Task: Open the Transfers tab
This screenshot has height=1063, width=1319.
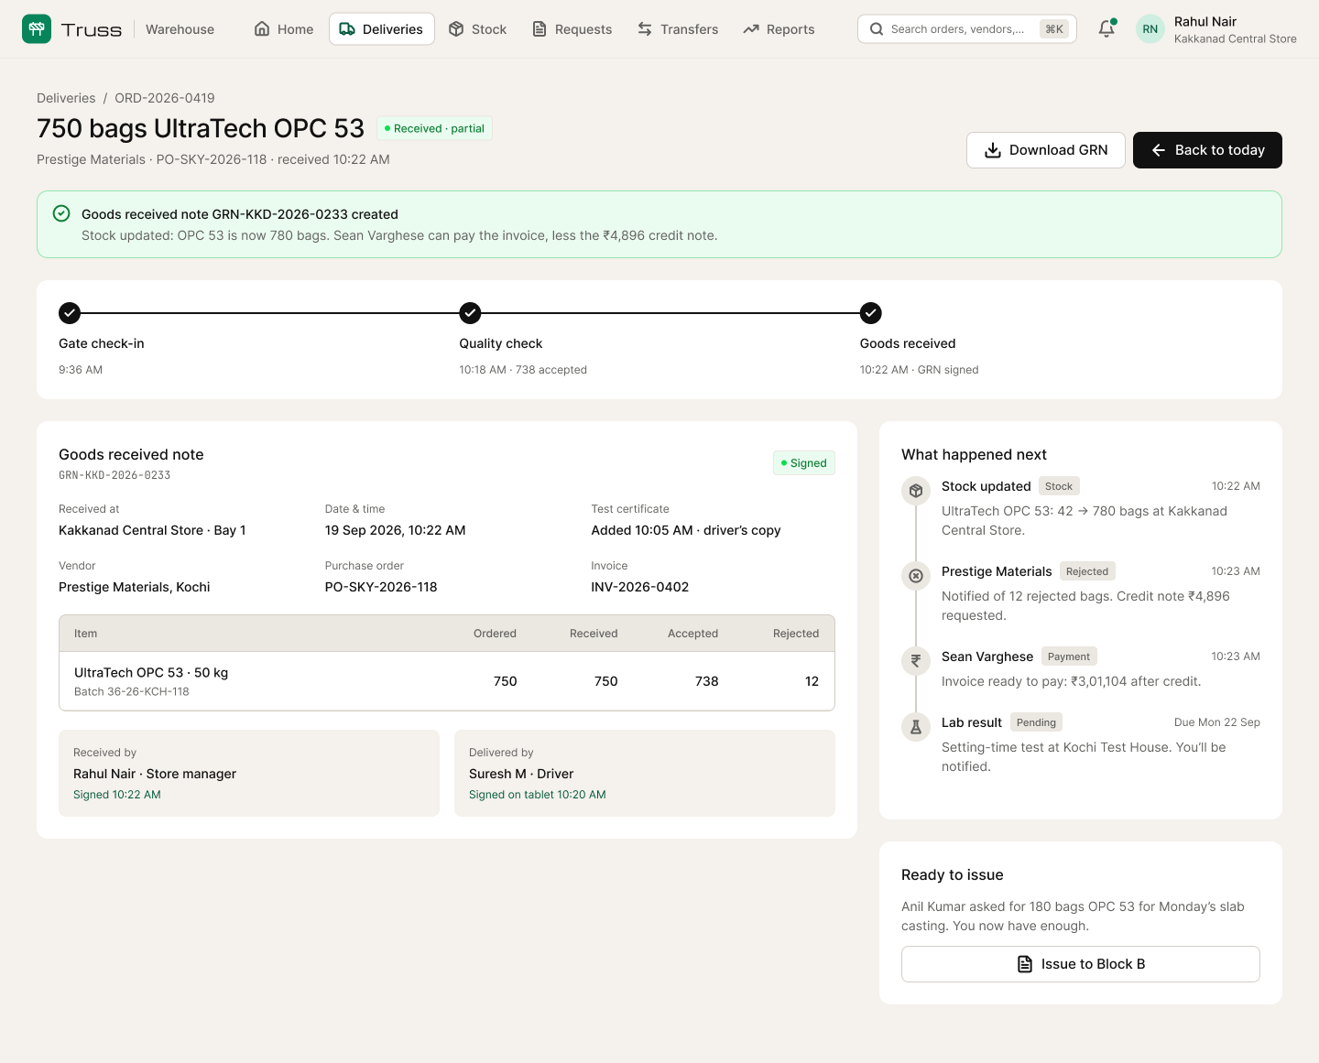Action: click(678, 29)
